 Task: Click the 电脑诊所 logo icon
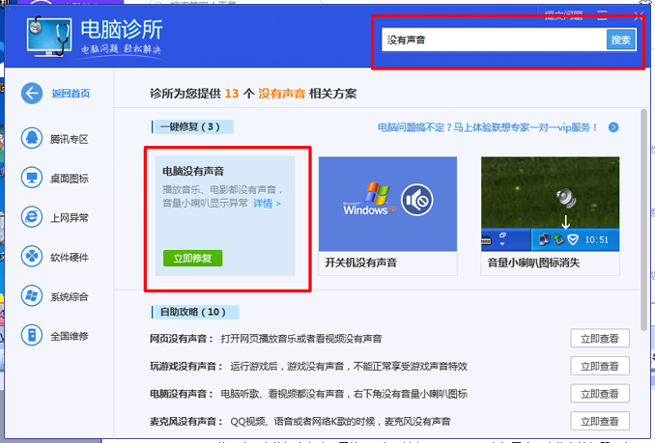[x=43, y=36]
